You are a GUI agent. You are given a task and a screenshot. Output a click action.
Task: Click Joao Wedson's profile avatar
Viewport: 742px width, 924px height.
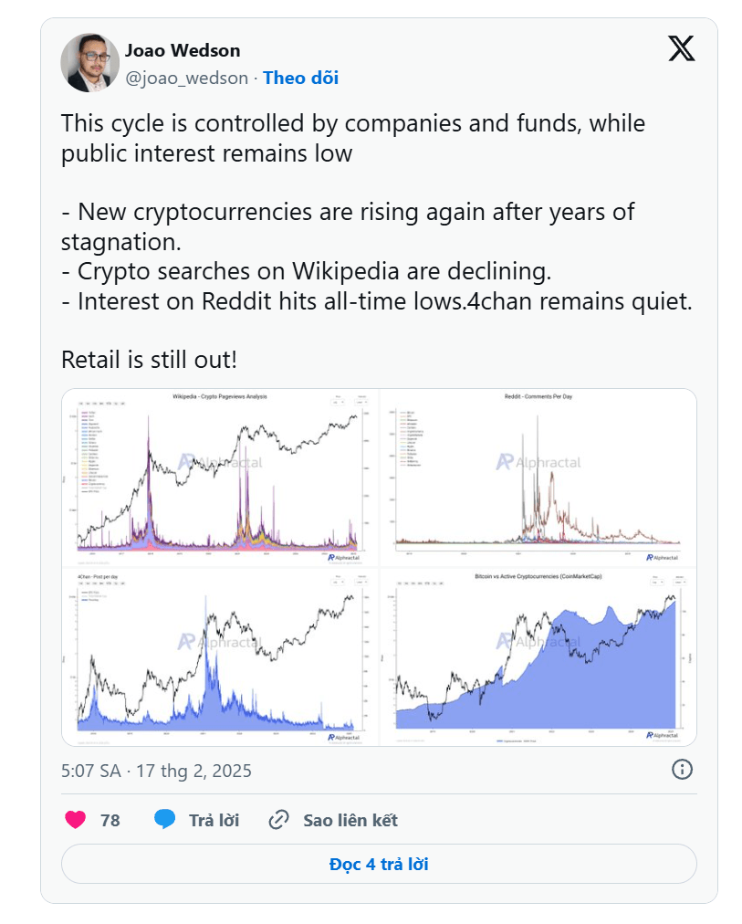coord(89,63)
